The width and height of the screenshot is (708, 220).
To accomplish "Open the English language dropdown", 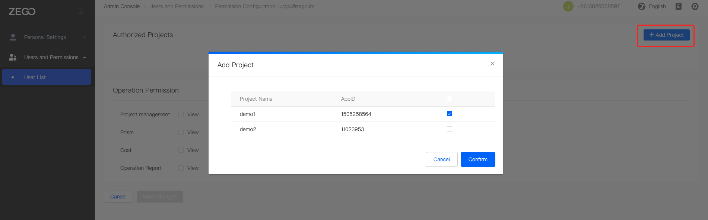I will coord(657,6).
